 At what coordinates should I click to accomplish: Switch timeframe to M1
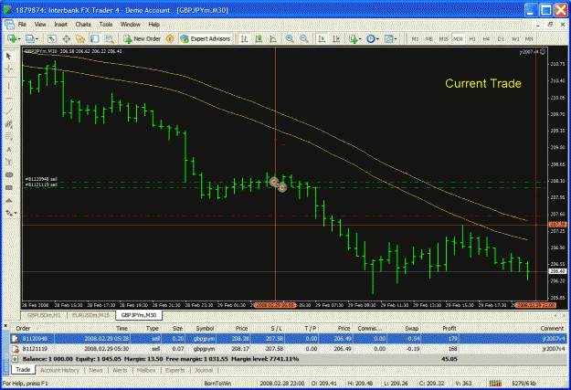tap(415, 38)
